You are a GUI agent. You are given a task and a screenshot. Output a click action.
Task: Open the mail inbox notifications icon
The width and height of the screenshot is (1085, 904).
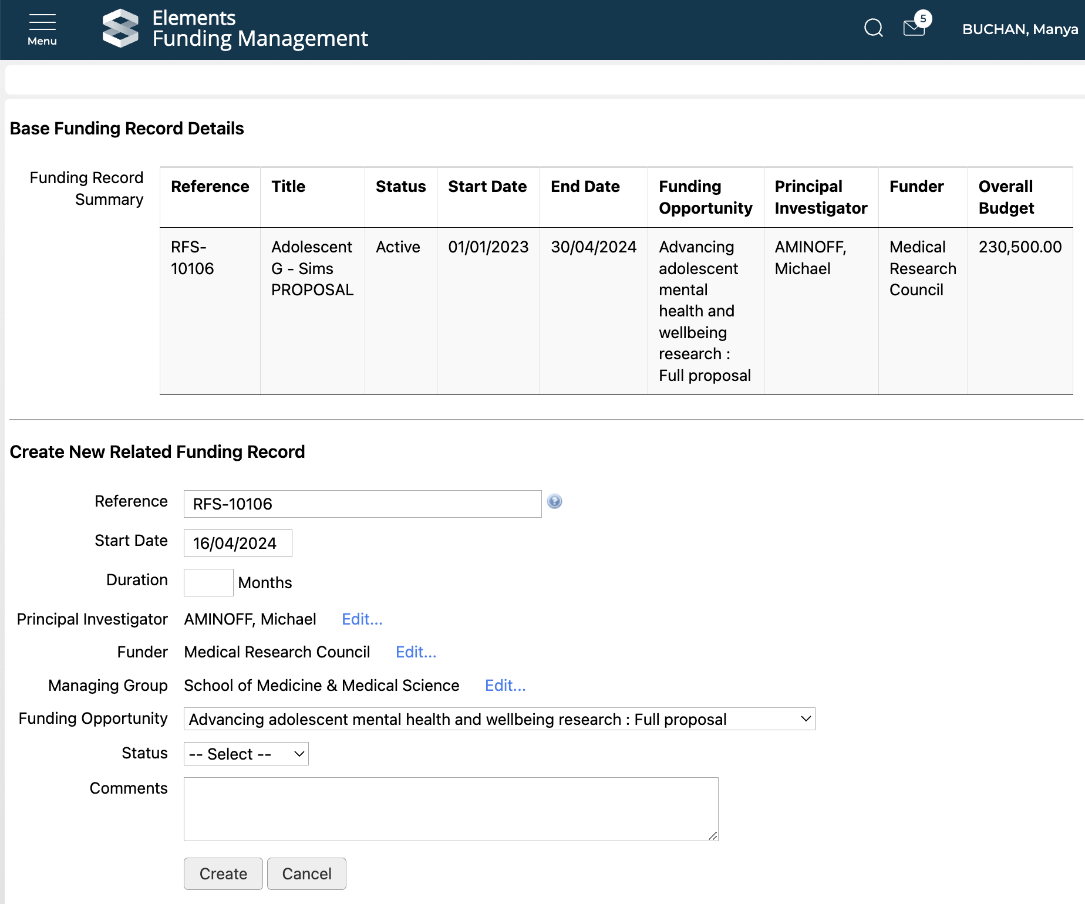(914, 28)
